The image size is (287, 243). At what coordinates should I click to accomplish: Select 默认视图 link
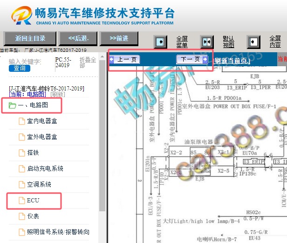coord(228,42)
